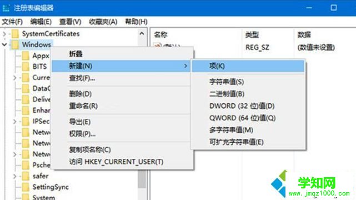Select 可扩充字符串值(E) in the submenu
This screenshot has height=200, width=356.
pyautogui.click(x=248, y=142)
